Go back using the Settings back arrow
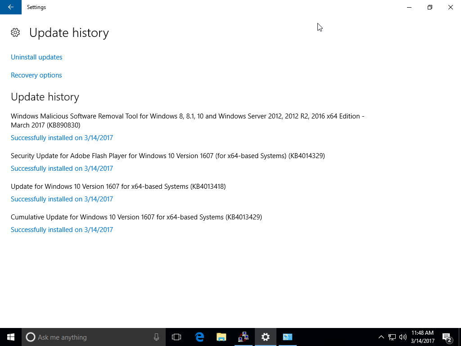This screenshot has height=346, width=461. tap(11, 7)
